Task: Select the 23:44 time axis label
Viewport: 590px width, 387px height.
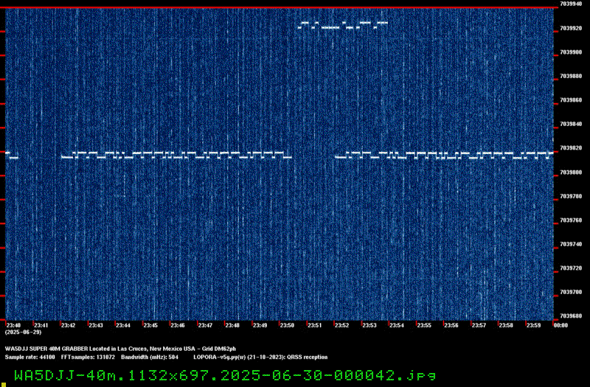Action: click(123, 325)
